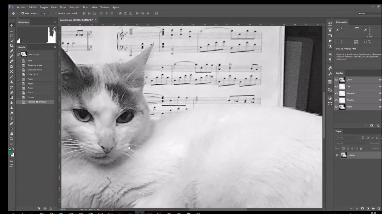Screen dimensions: 382x214
Task: Toggle visibility of the Magenta channel
Action: point(336,93)
